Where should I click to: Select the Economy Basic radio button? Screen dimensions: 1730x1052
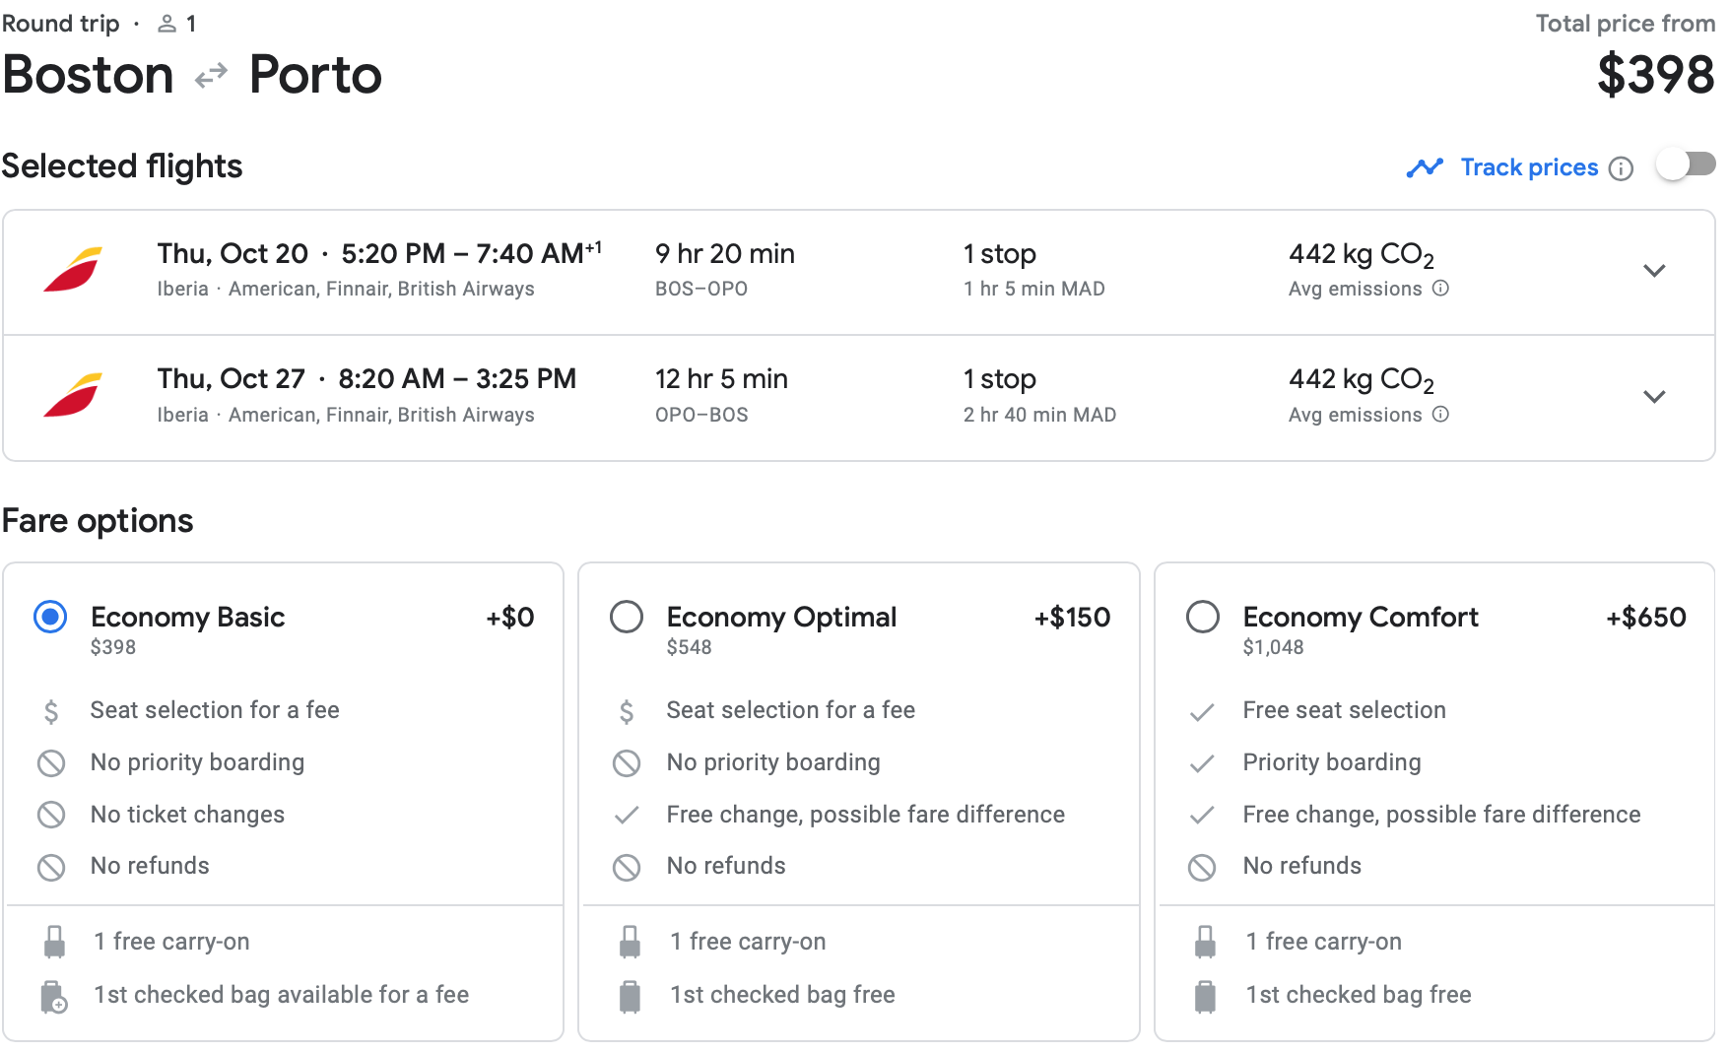coord(50,618)
